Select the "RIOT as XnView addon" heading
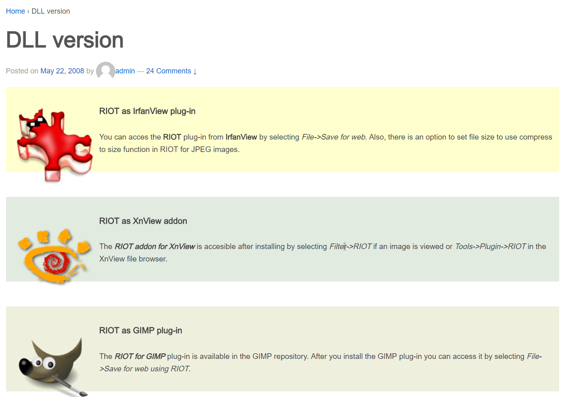 coord(143,221)
